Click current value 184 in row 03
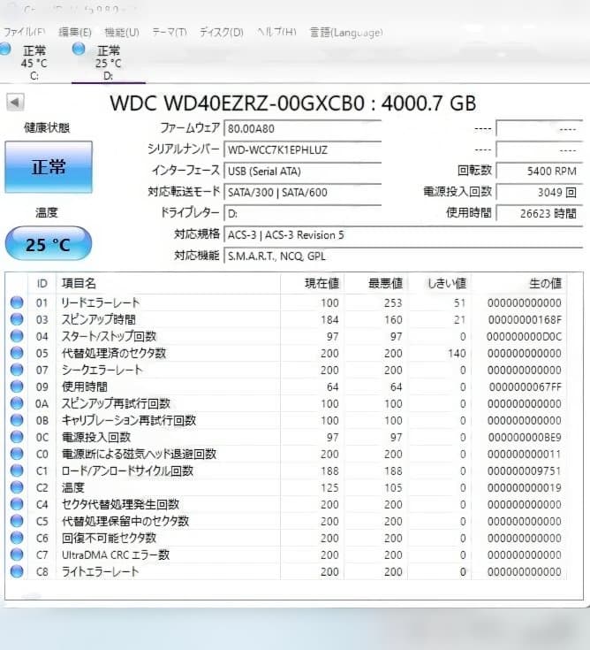 329,319
